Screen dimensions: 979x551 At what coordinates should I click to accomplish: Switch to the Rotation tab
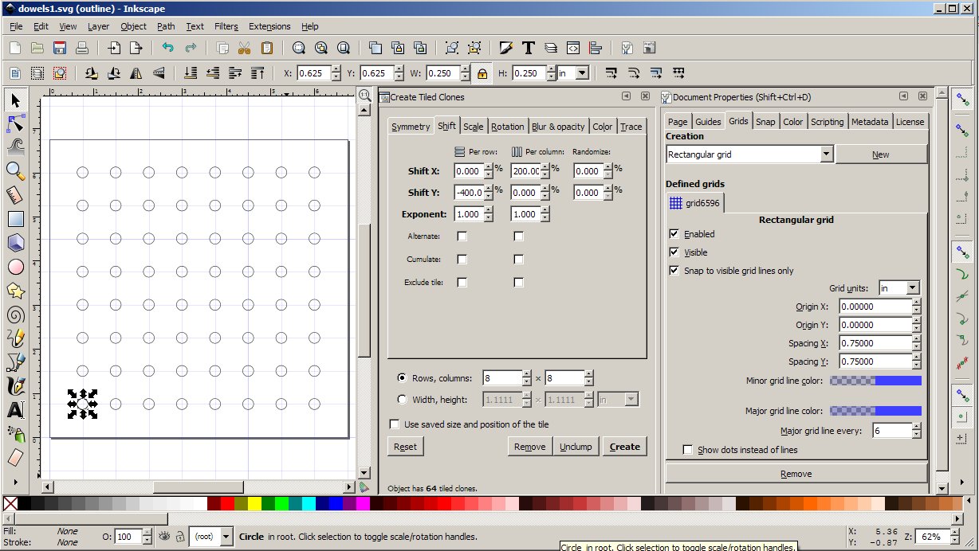[x=507, y=127]
